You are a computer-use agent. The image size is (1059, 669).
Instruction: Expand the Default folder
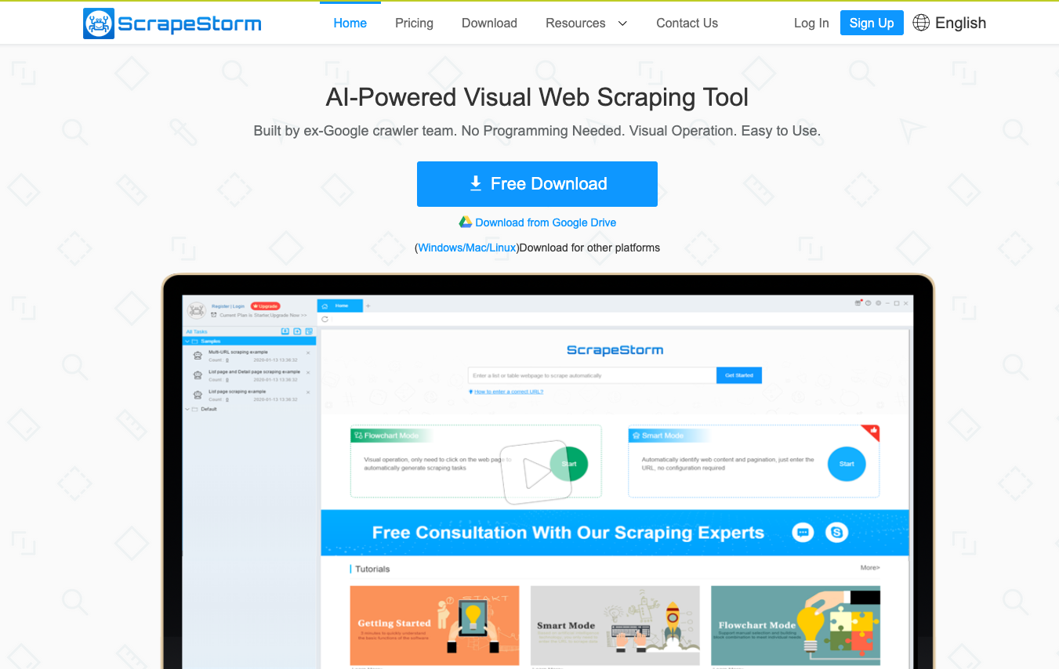click(188, 409)
